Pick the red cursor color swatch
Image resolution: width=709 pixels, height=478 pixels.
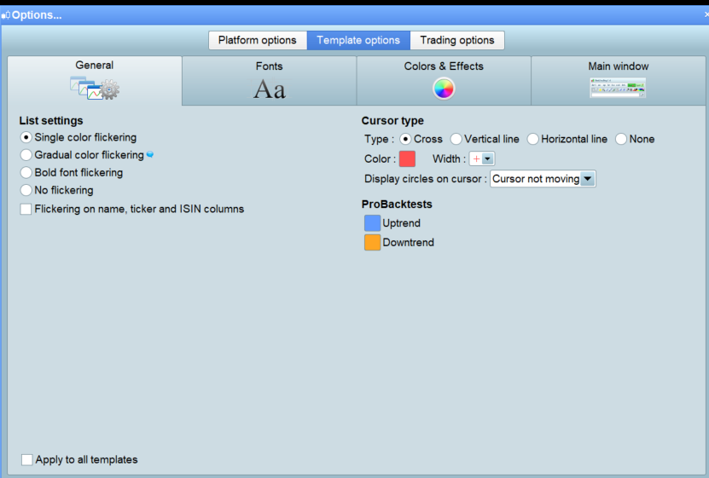(x=407, y=158)
